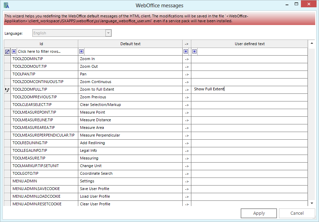The width and height of the screenshot is (319, 222).
Task: Open the filter icon in the User defined text column
Action: (195, 51)
